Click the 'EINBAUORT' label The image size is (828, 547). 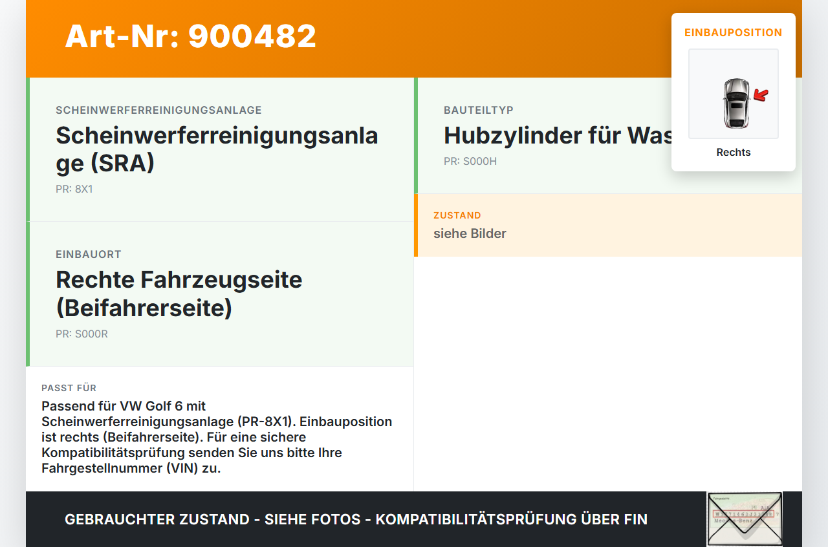89,255
